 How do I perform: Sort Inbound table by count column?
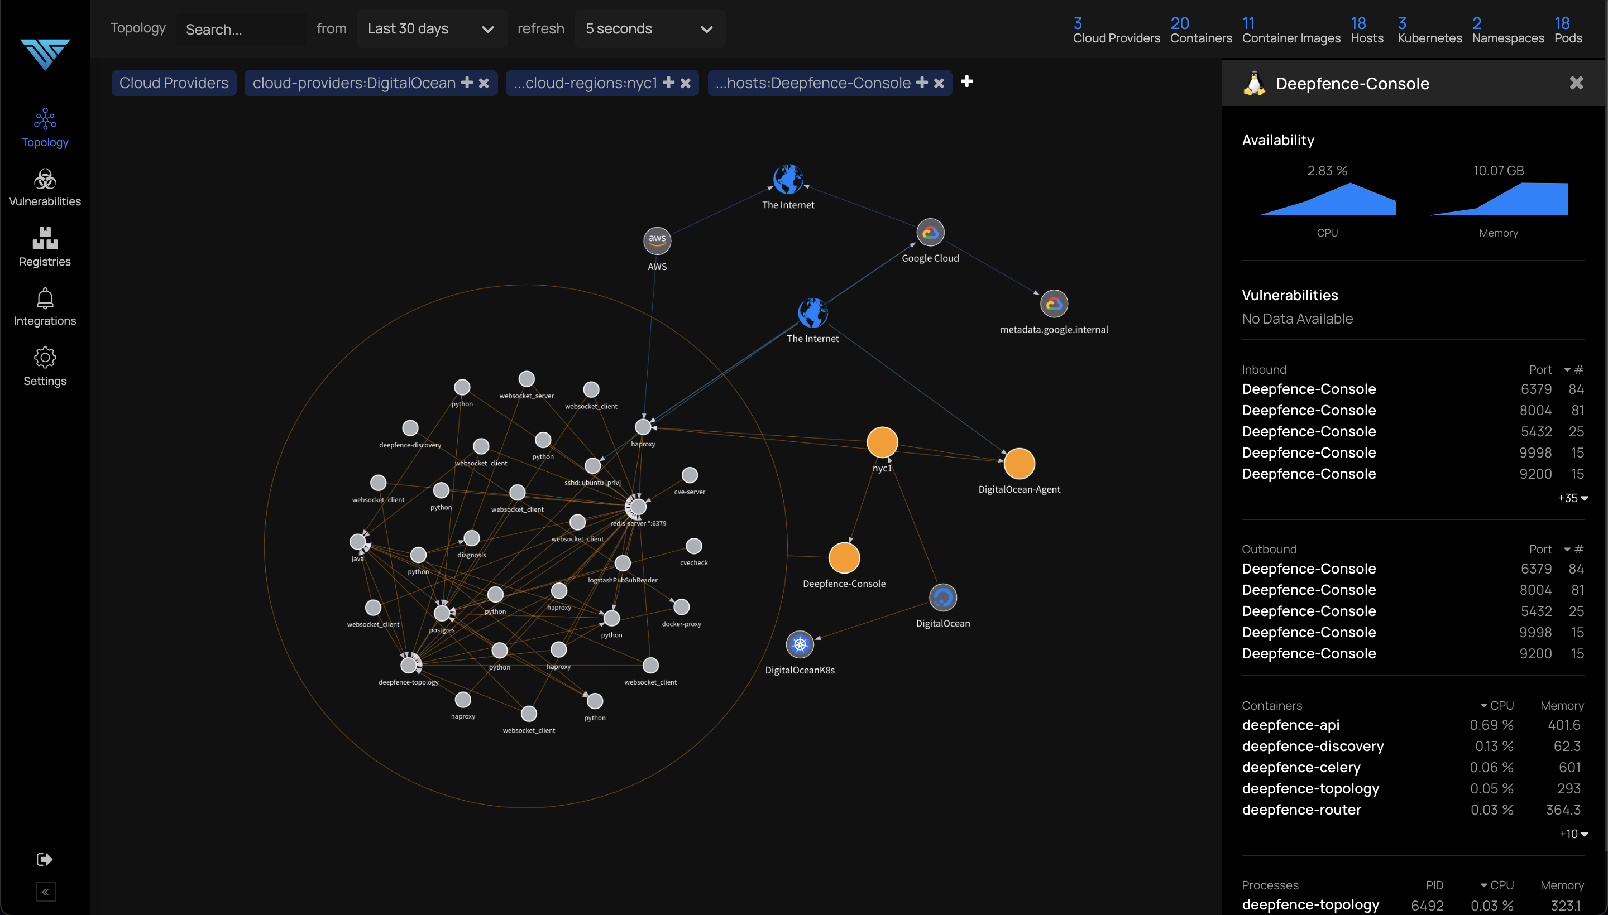[1574, 369]
